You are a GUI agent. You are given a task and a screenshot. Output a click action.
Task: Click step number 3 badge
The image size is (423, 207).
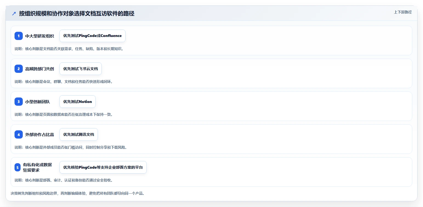pos(19,102)
